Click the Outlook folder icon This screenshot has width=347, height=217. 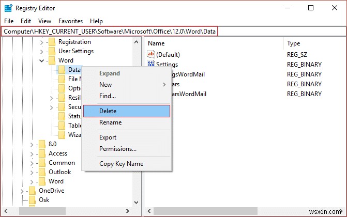42,172
